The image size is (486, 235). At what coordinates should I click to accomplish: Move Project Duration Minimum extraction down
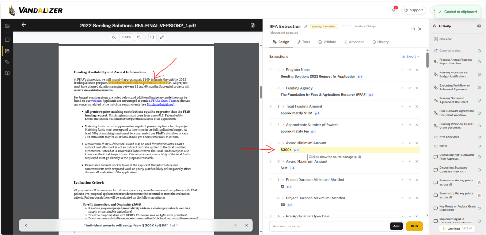[x=410, y=180]
